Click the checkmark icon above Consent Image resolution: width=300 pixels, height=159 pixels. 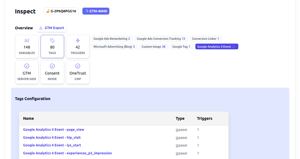tap(52, 66)
